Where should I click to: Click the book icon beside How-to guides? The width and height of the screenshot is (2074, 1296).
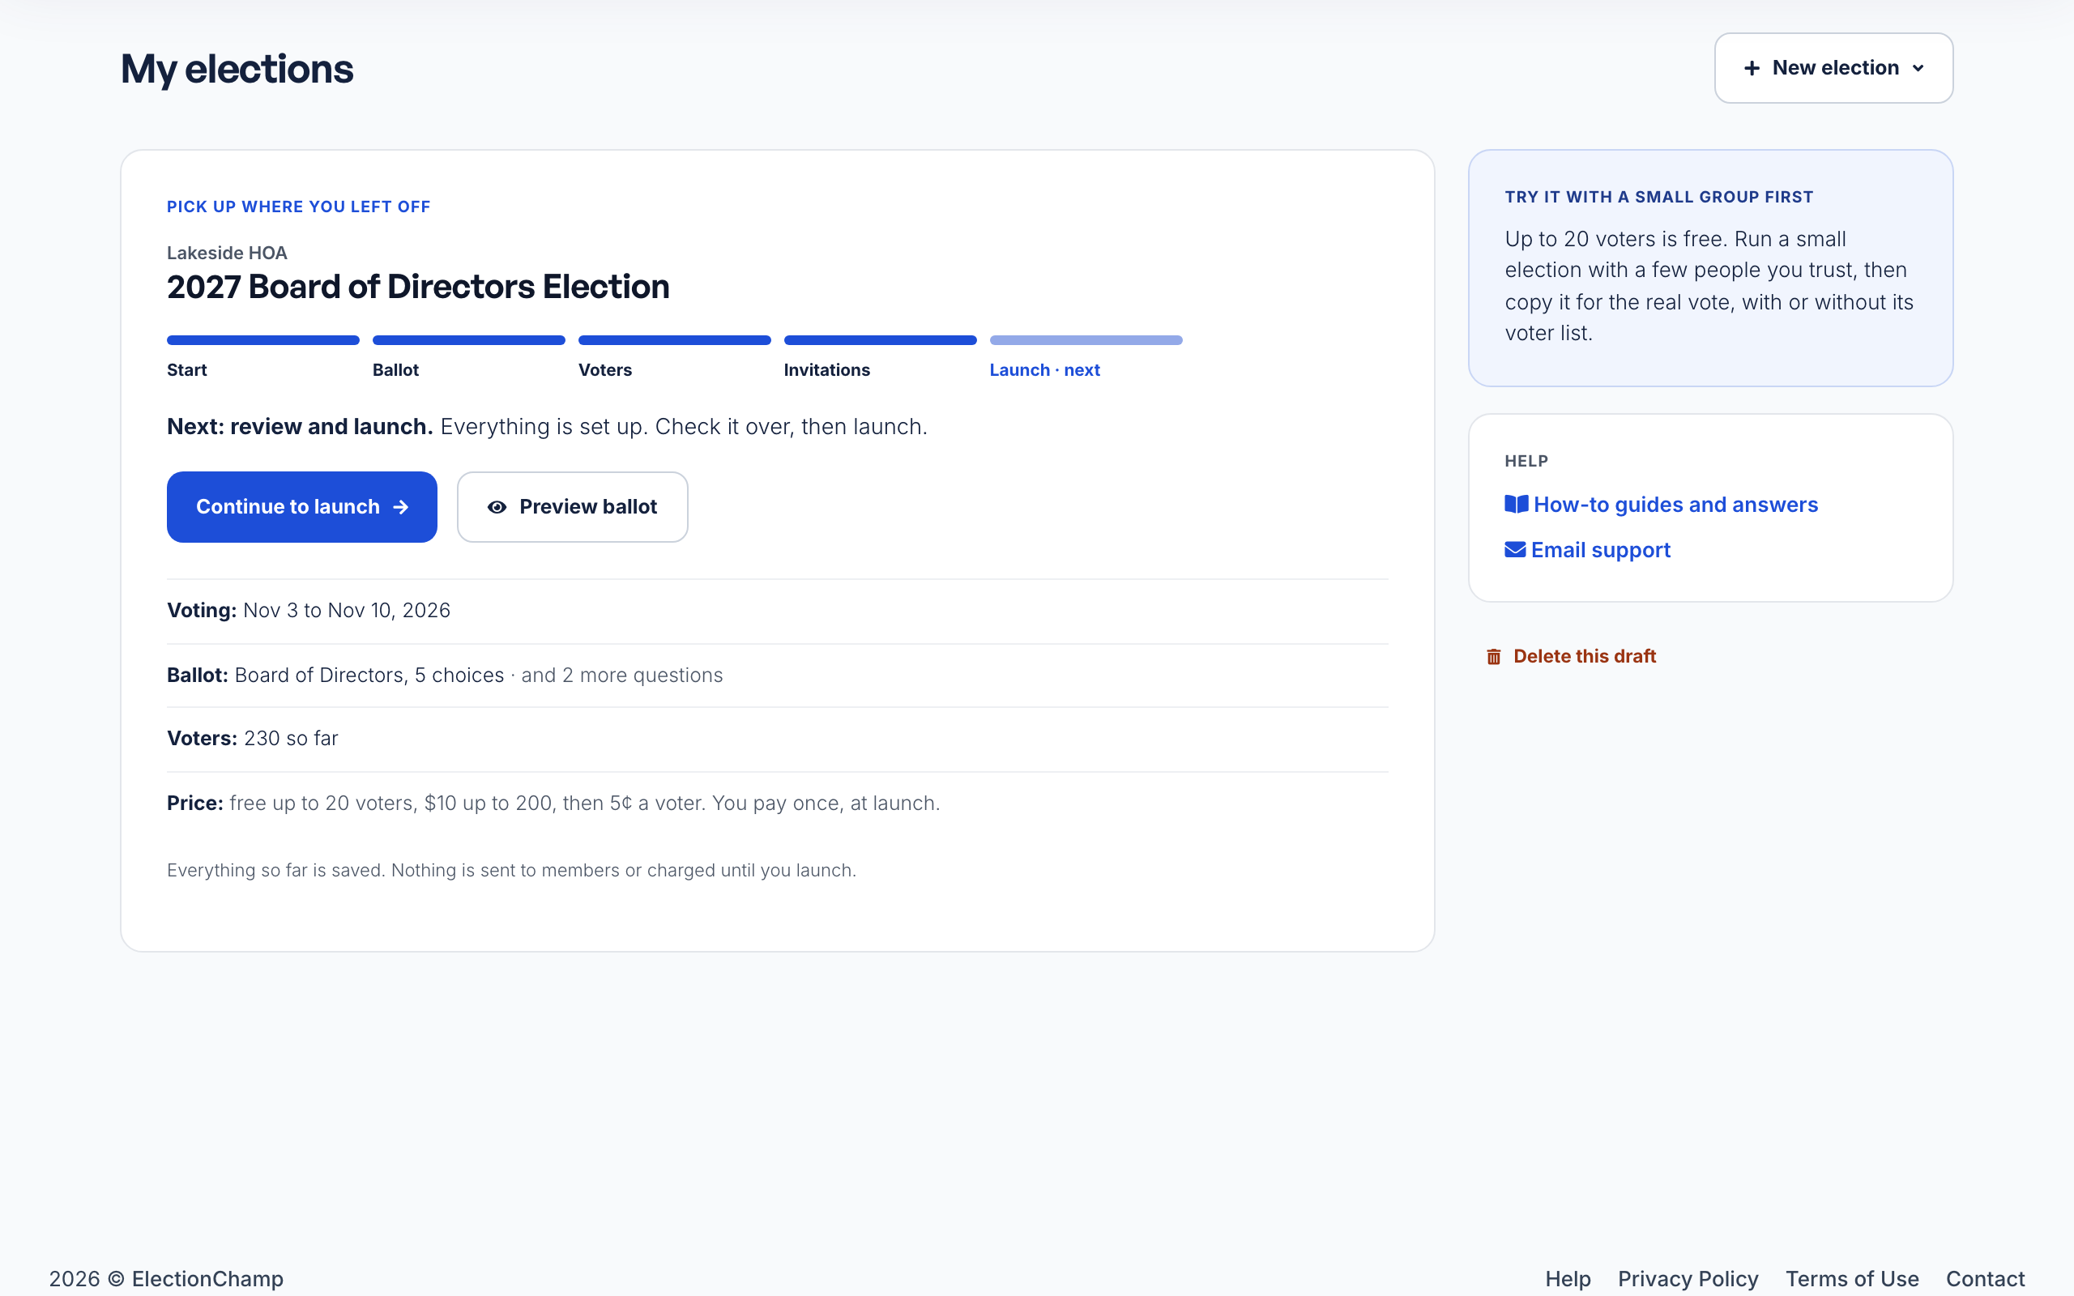[x=1516, y=504]
